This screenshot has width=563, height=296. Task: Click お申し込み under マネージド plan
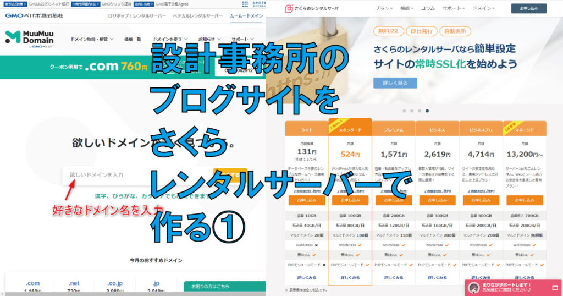pyautogui.click(x=525, y=200)
